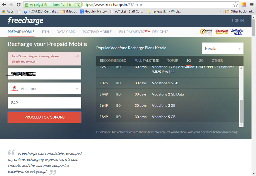The height and width of the screenshot is (176, 256).
Task: Select the TOPUP plans tab
Action: click(172, 60)
